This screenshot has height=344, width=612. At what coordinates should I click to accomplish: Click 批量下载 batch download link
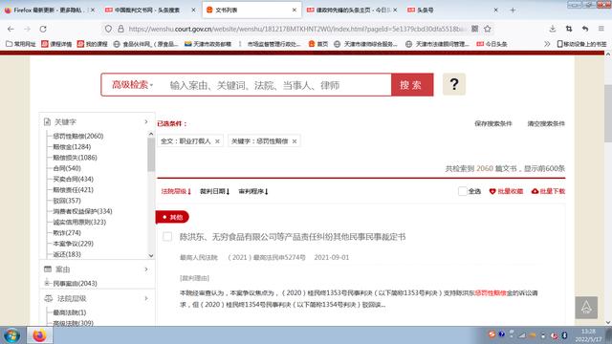point(548,191)
